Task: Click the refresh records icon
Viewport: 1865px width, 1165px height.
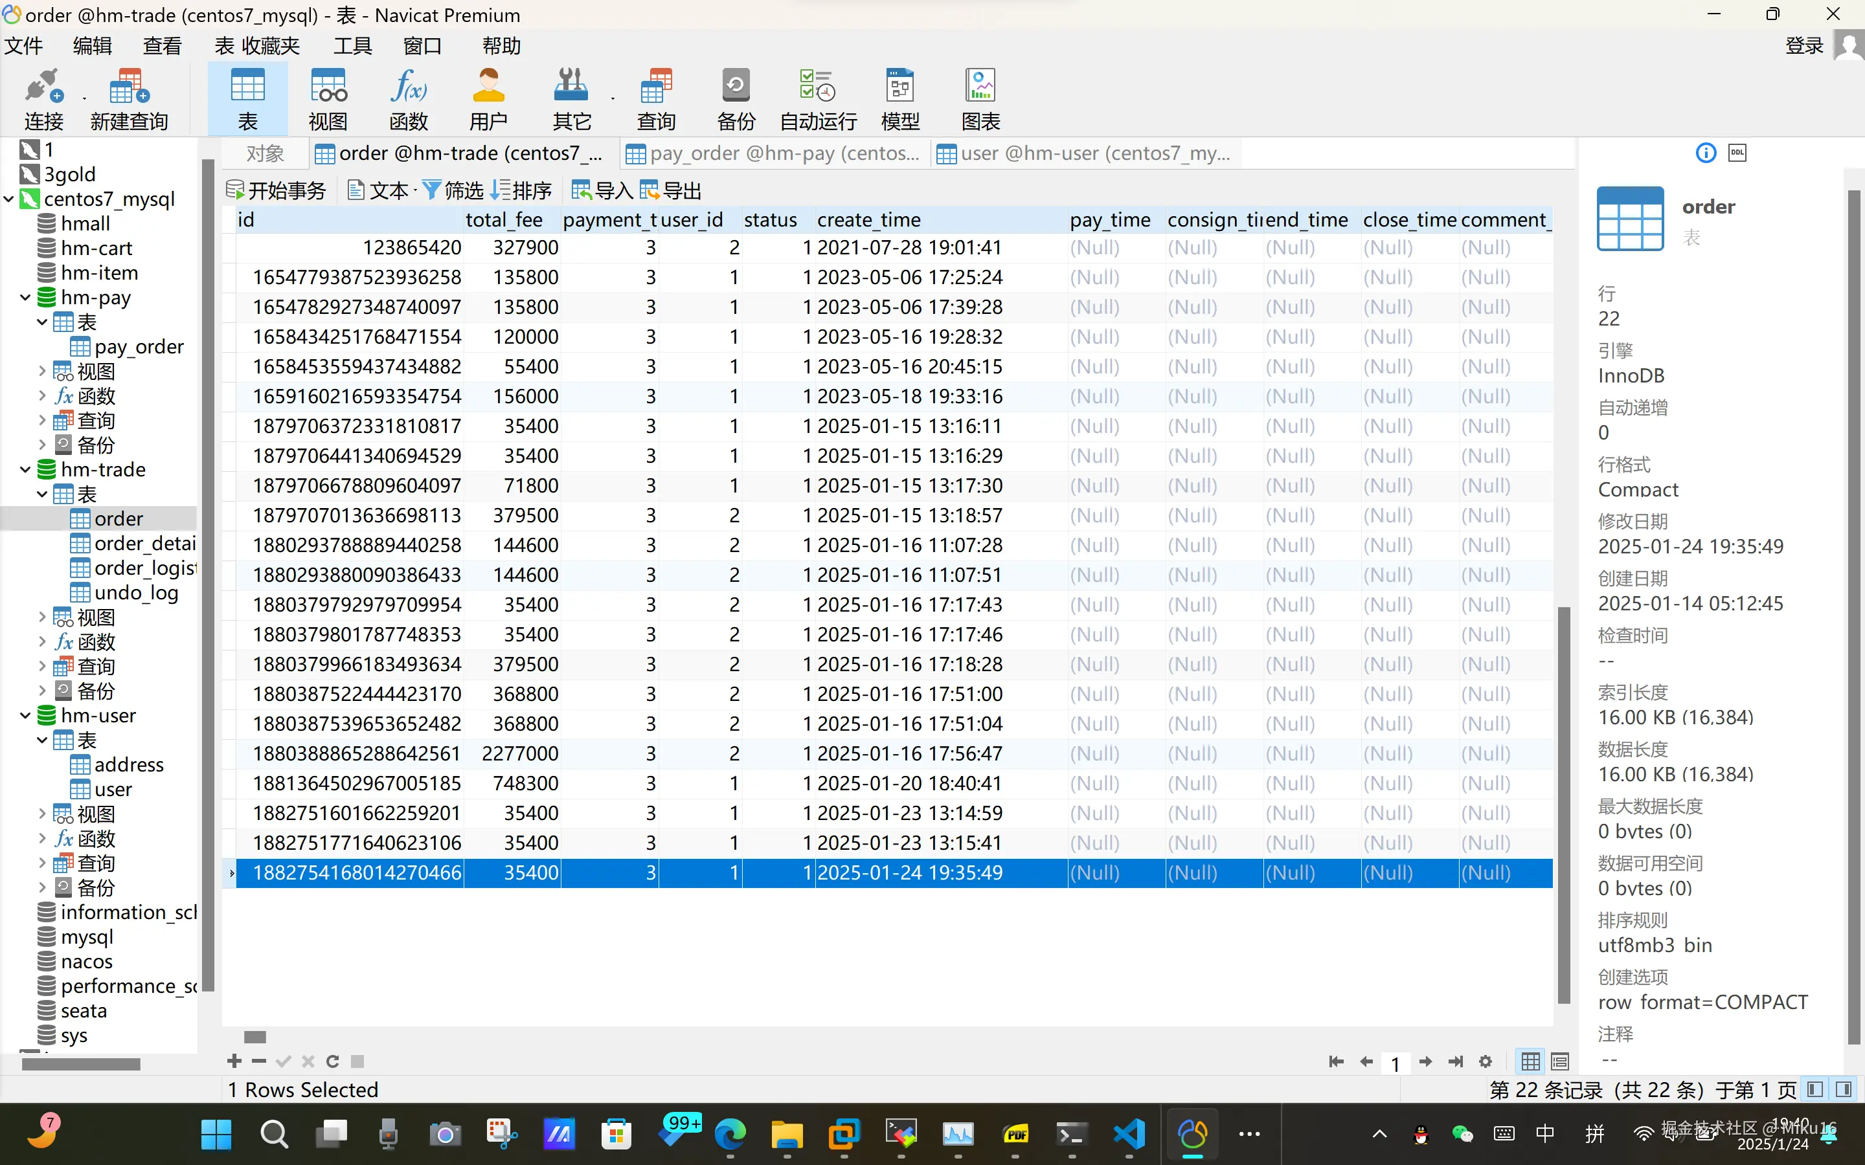Action: 333,1061
